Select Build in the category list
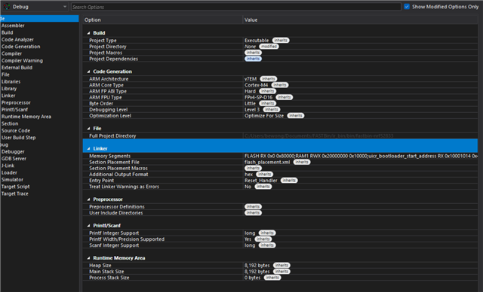Screen dimensions: 483x292 click(8, 32)
